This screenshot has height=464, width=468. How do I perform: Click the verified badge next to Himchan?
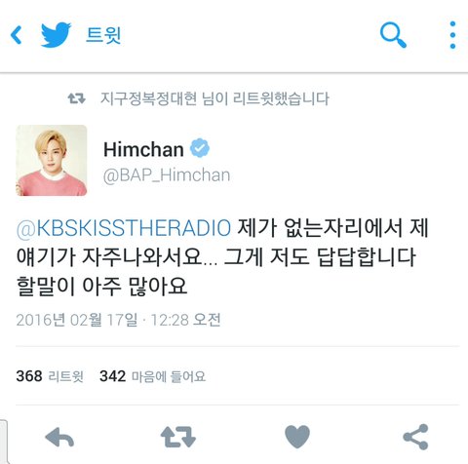[x=200, y=148]
